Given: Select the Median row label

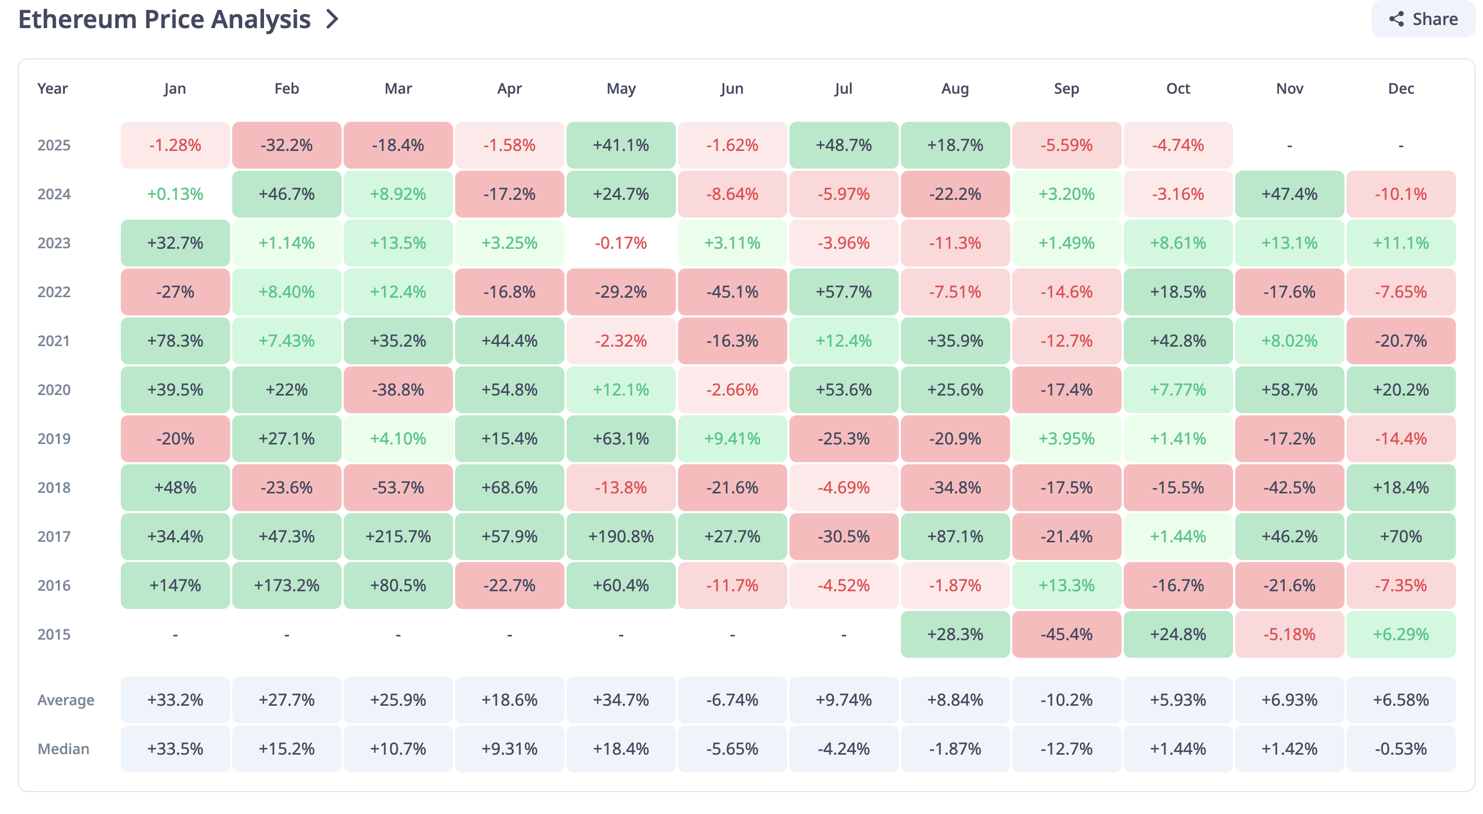Looking at the screenshot, I should (64, 748).
